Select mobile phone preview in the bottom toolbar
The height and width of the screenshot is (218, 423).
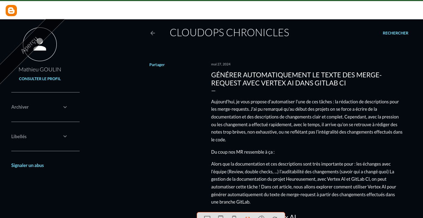point(234,217)
